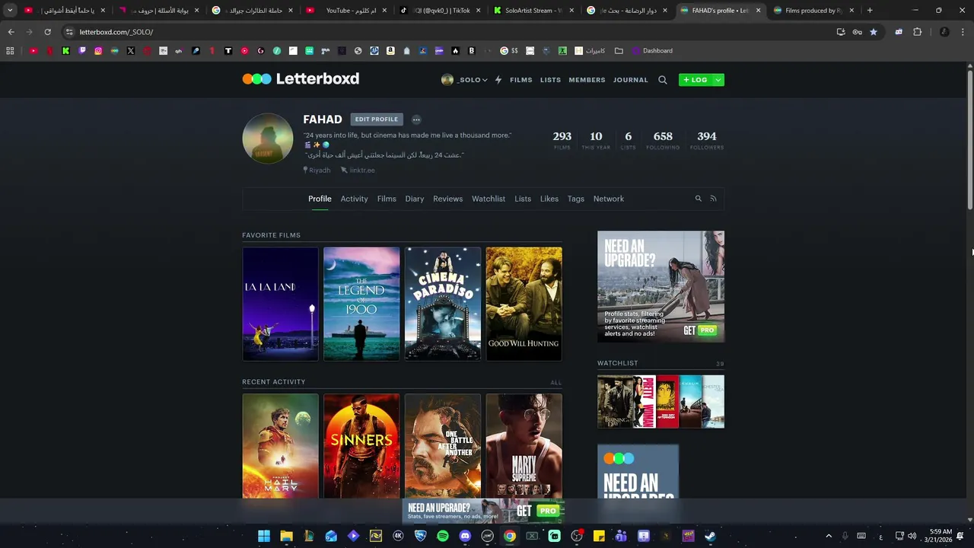The height and width of the screenshot is (548, 974).
Task: Open File Explorer from the taskbar
Action: click(286, 536)
